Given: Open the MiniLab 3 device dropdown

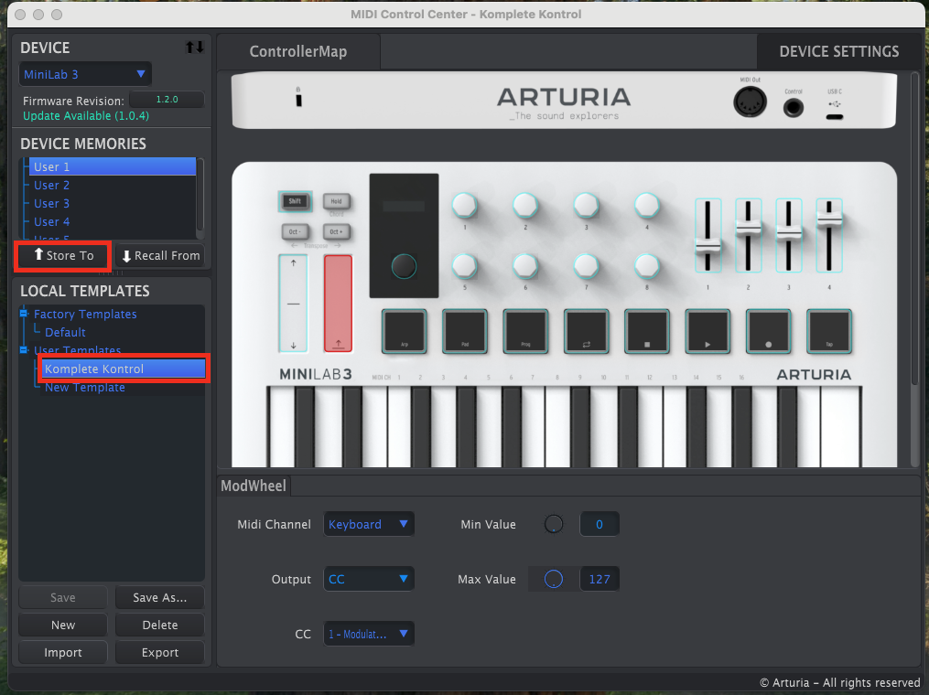Looking at the screenshot, I should coord(85,75).
